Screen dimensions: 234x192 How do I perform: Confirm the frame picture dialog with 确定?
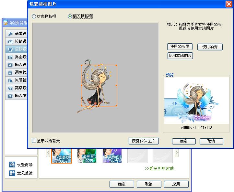coord(184,141)
